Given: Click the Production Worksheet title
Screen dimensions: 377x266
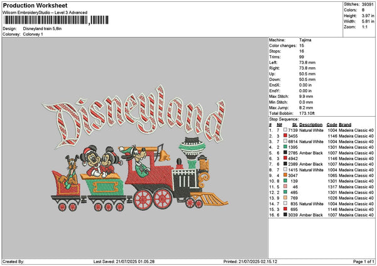Looking at the screenshot, I should [35, 5].
